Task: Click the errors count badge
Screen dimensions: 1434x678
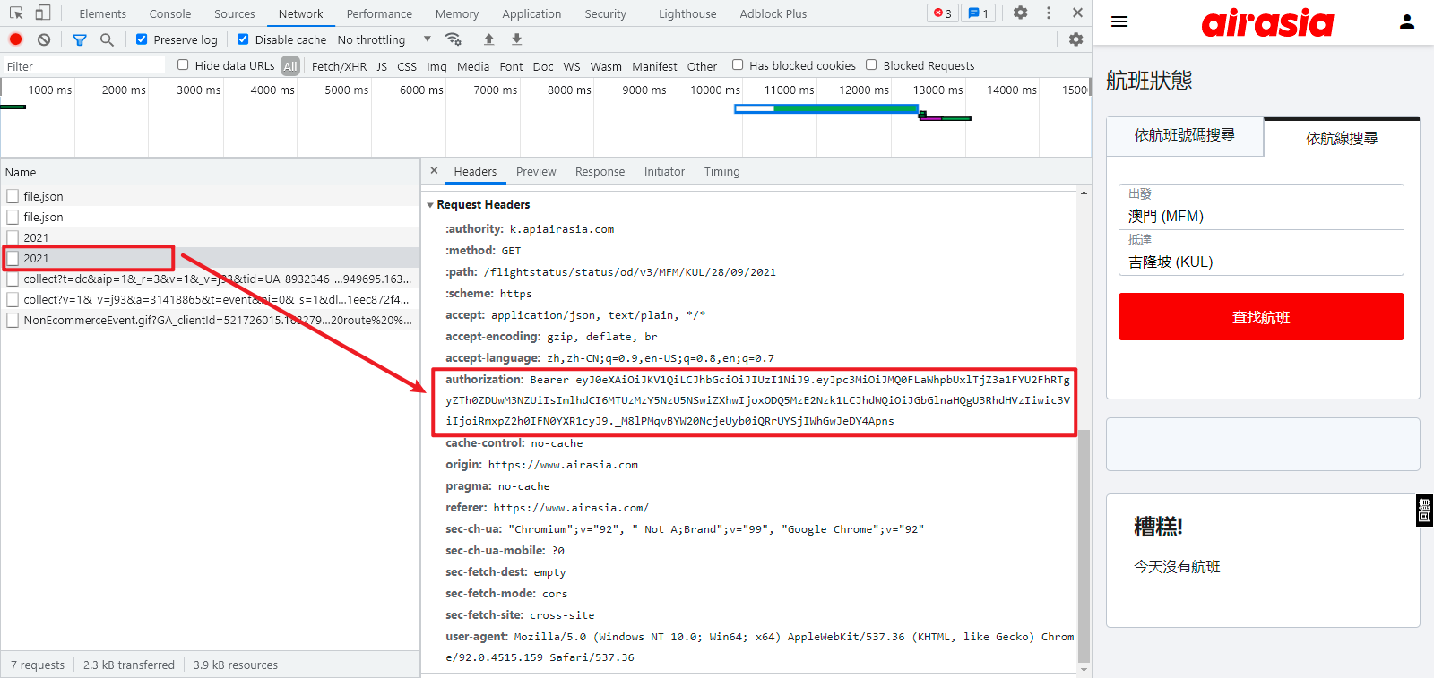Action: coord(943,13)
